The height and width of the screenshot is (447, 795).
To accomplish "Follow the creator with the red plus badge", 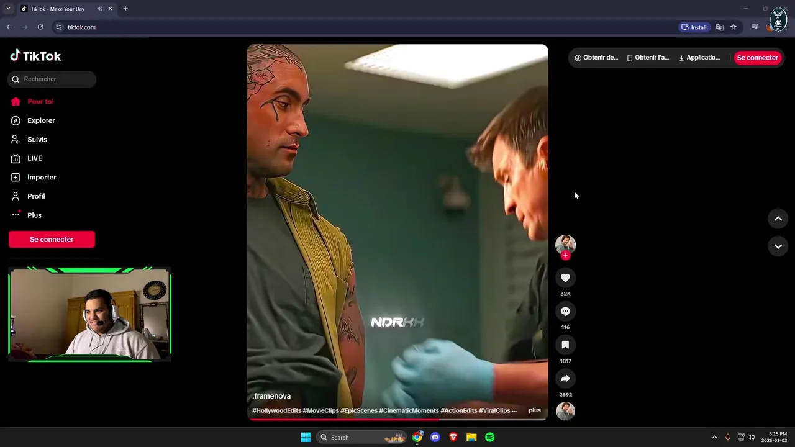I will 565,255.
